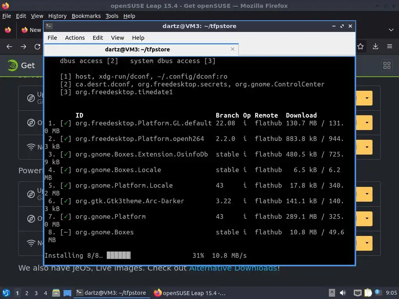Click 'org.gtk.Gtk3theme.Arc-Darker' in the terminal output

[x=129, y=201]
